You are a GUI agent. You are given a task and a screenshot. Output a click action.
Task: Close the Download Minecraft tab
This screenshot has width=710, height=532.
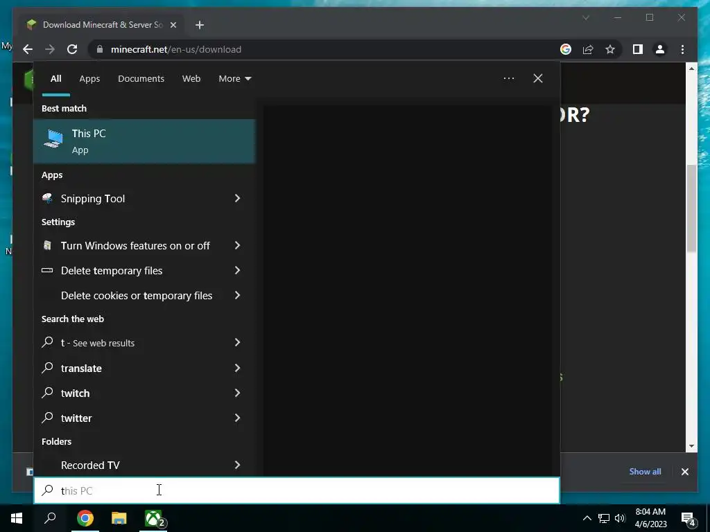pyautogui.click(x=173, y=25)
